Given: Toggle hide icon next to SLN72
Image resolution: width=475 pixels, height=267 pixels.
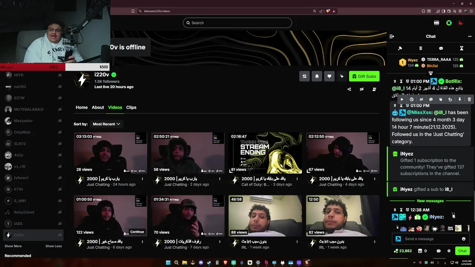Looking at the screenshot, I should pyautogui.click(x=59, y=144).
